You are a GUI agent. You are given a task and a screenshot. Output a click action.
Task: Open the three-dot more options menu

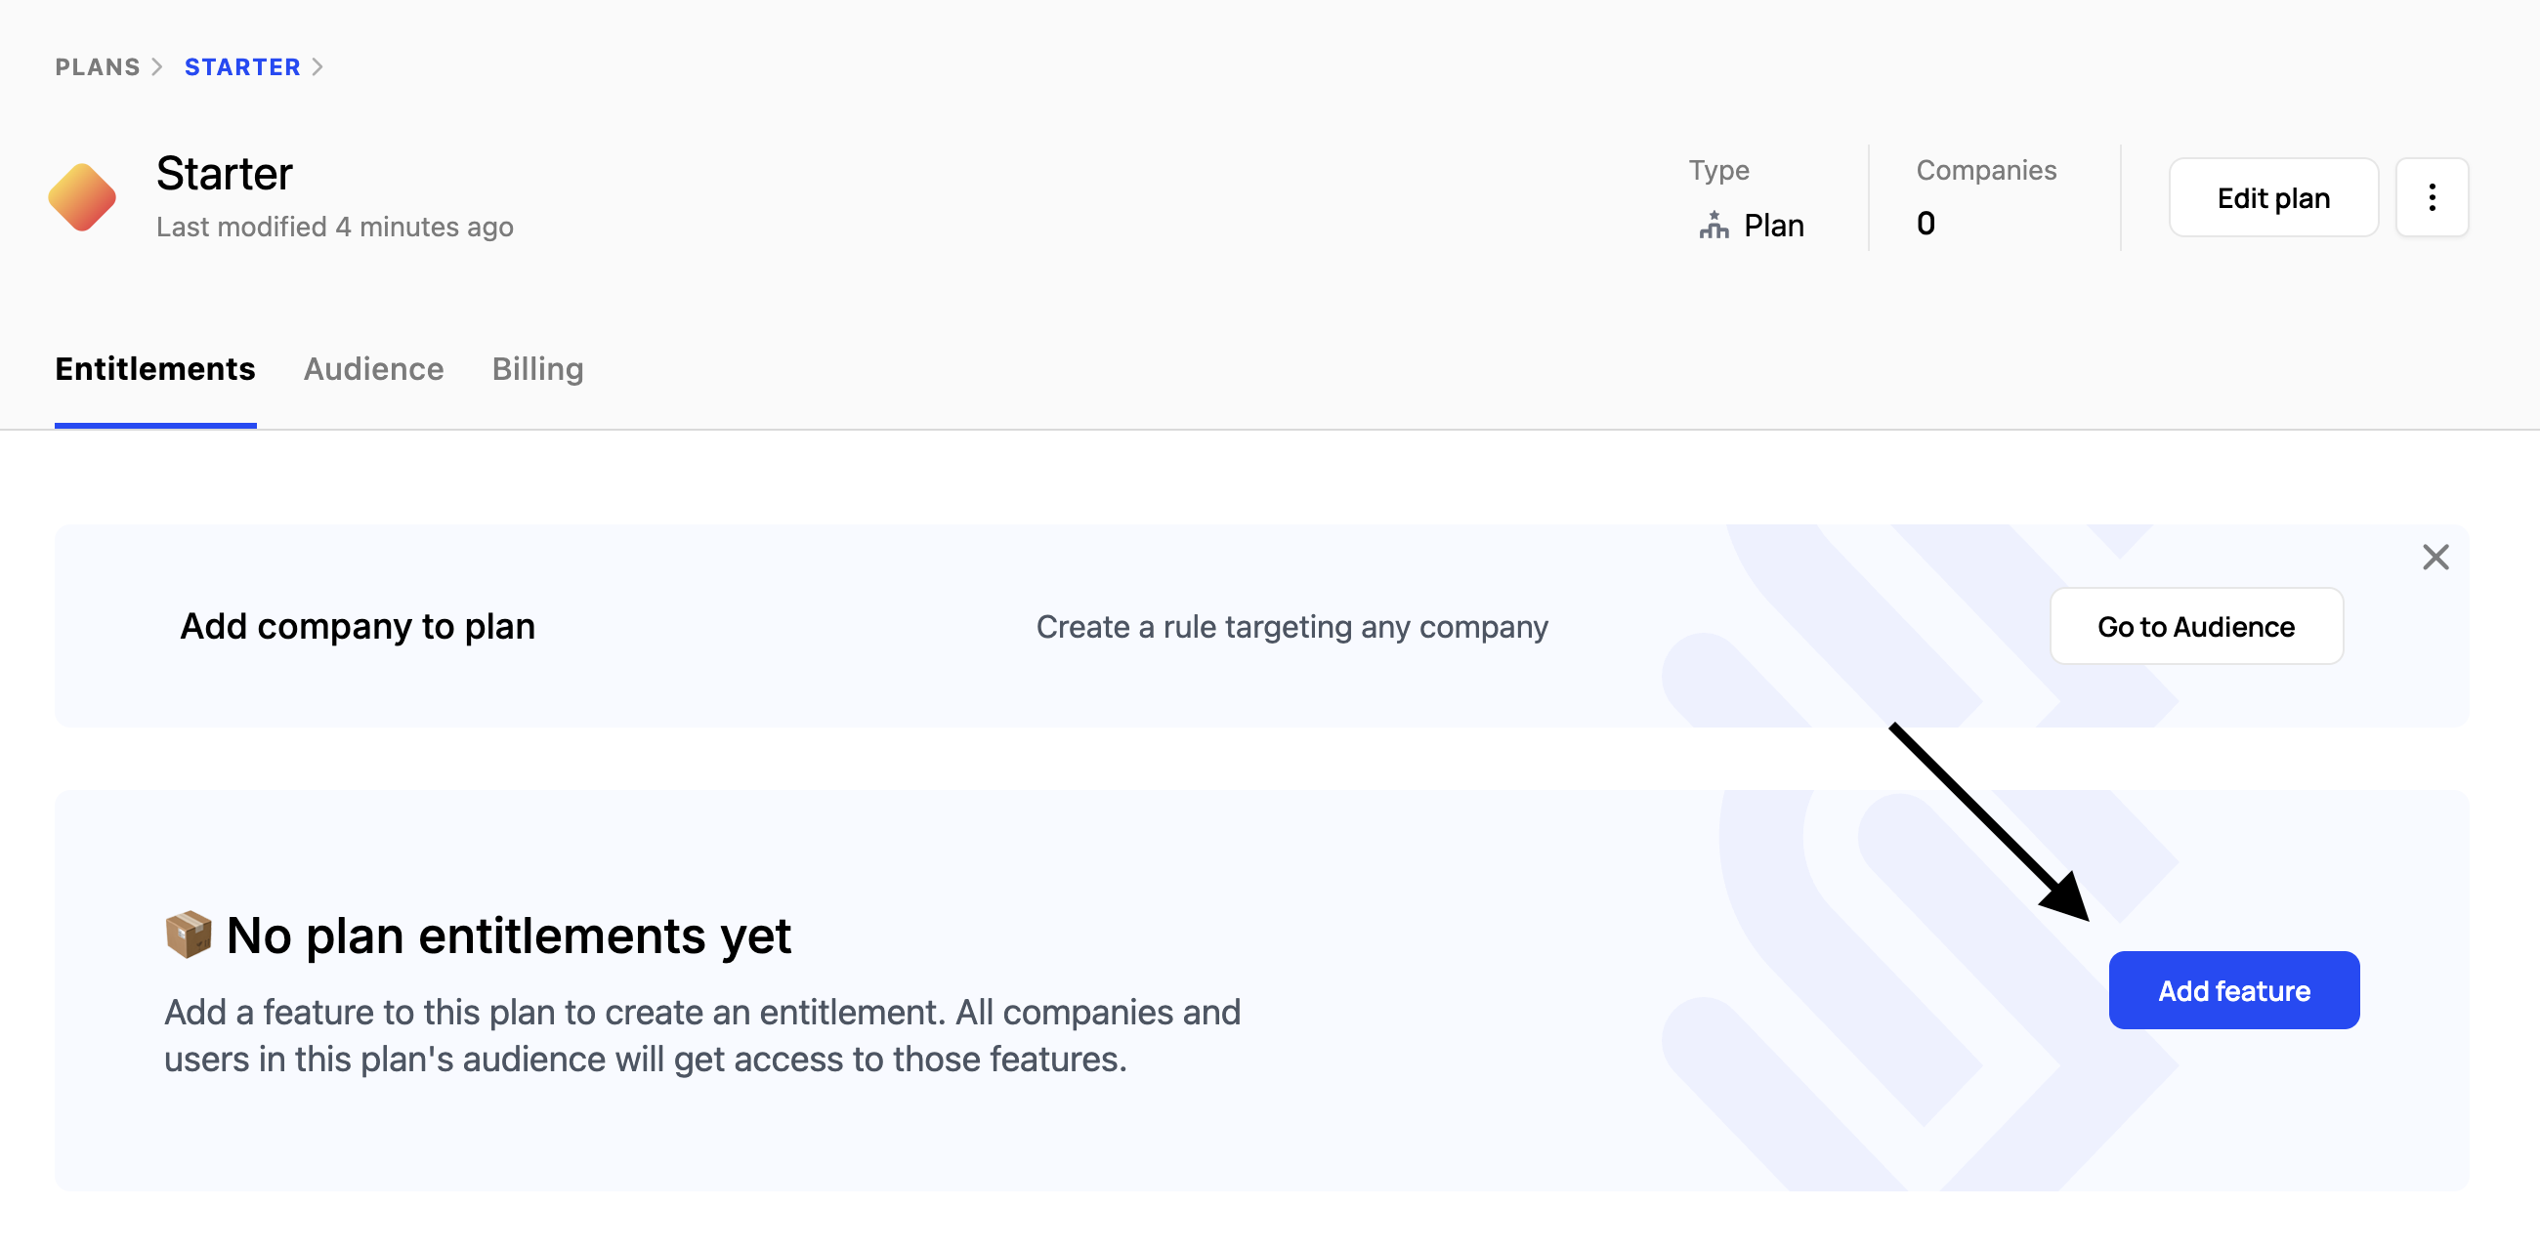(x=2432, y=197)
